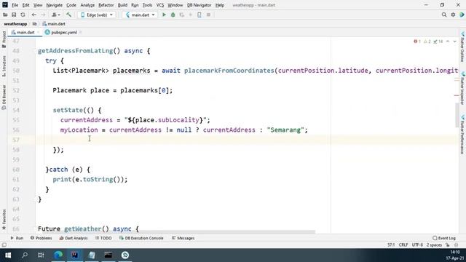466x262 pixels.
Task: Navigate forward with the right arrow
Action: pos(43,15)
